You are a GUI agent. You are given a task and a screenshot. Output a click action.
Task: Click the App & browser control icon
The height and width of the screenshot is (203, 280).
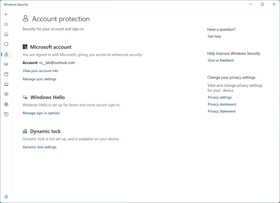point(6,74)
